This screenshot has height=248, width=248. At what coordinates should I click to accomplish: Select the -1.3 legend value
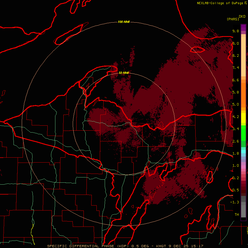point(234,202)
